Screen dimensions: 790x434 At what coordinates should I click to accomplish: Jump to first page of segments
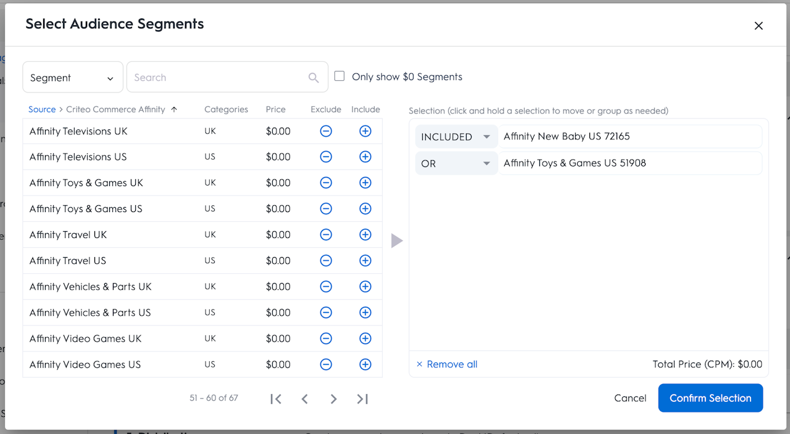point(276,399)
